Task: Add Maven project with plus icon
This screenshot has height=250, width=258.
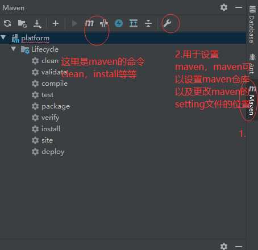Action: (x=56, y=23)
